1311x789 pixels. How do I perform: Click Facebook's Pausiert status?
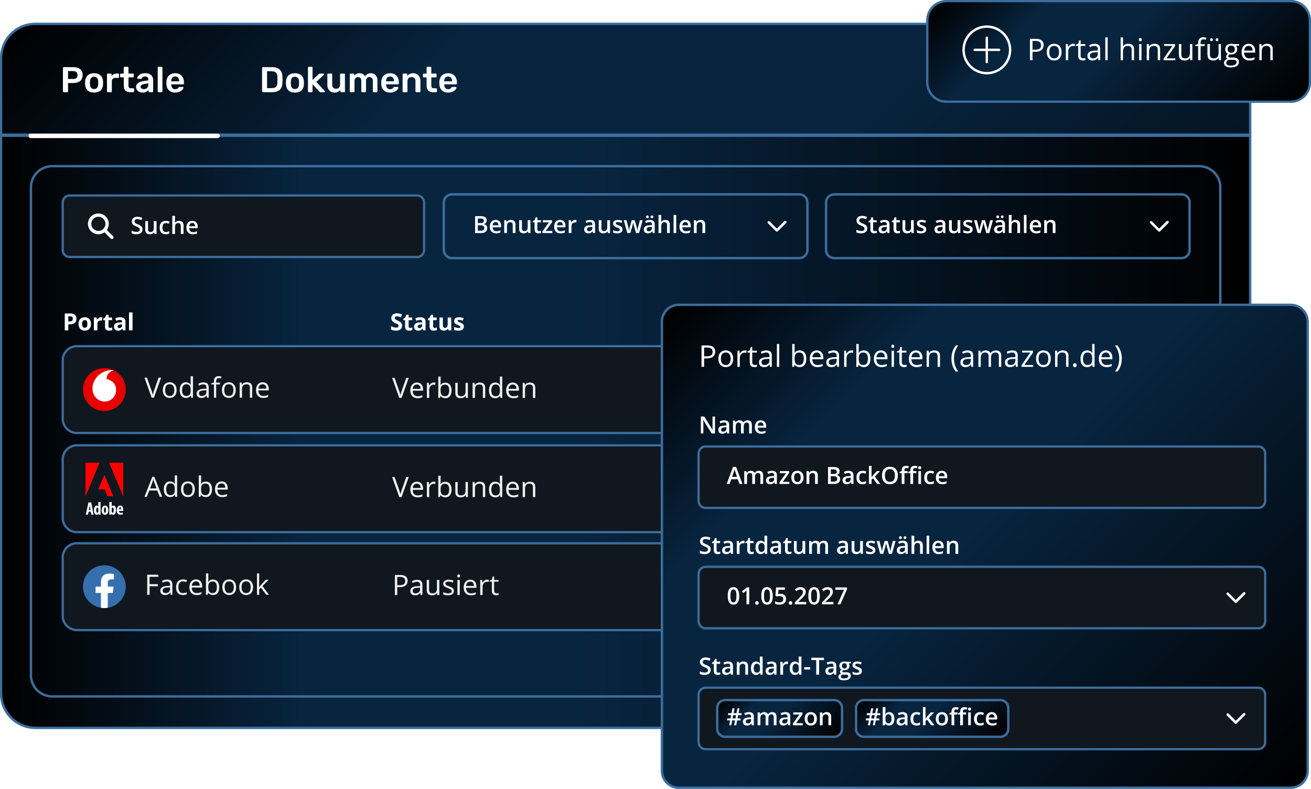pyautogui.click(x=446, y=585)
